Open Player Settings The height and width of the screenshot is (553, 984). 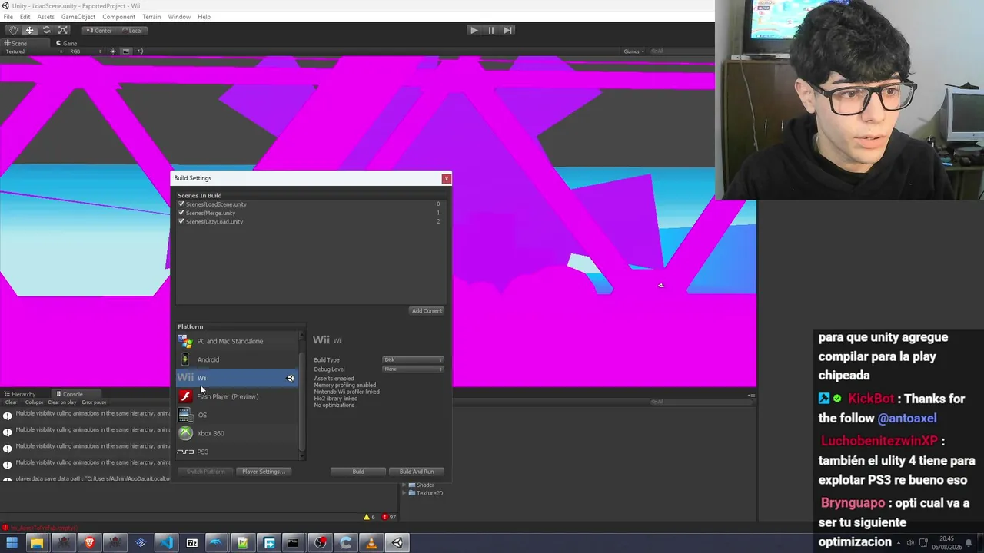coord(264,472)
